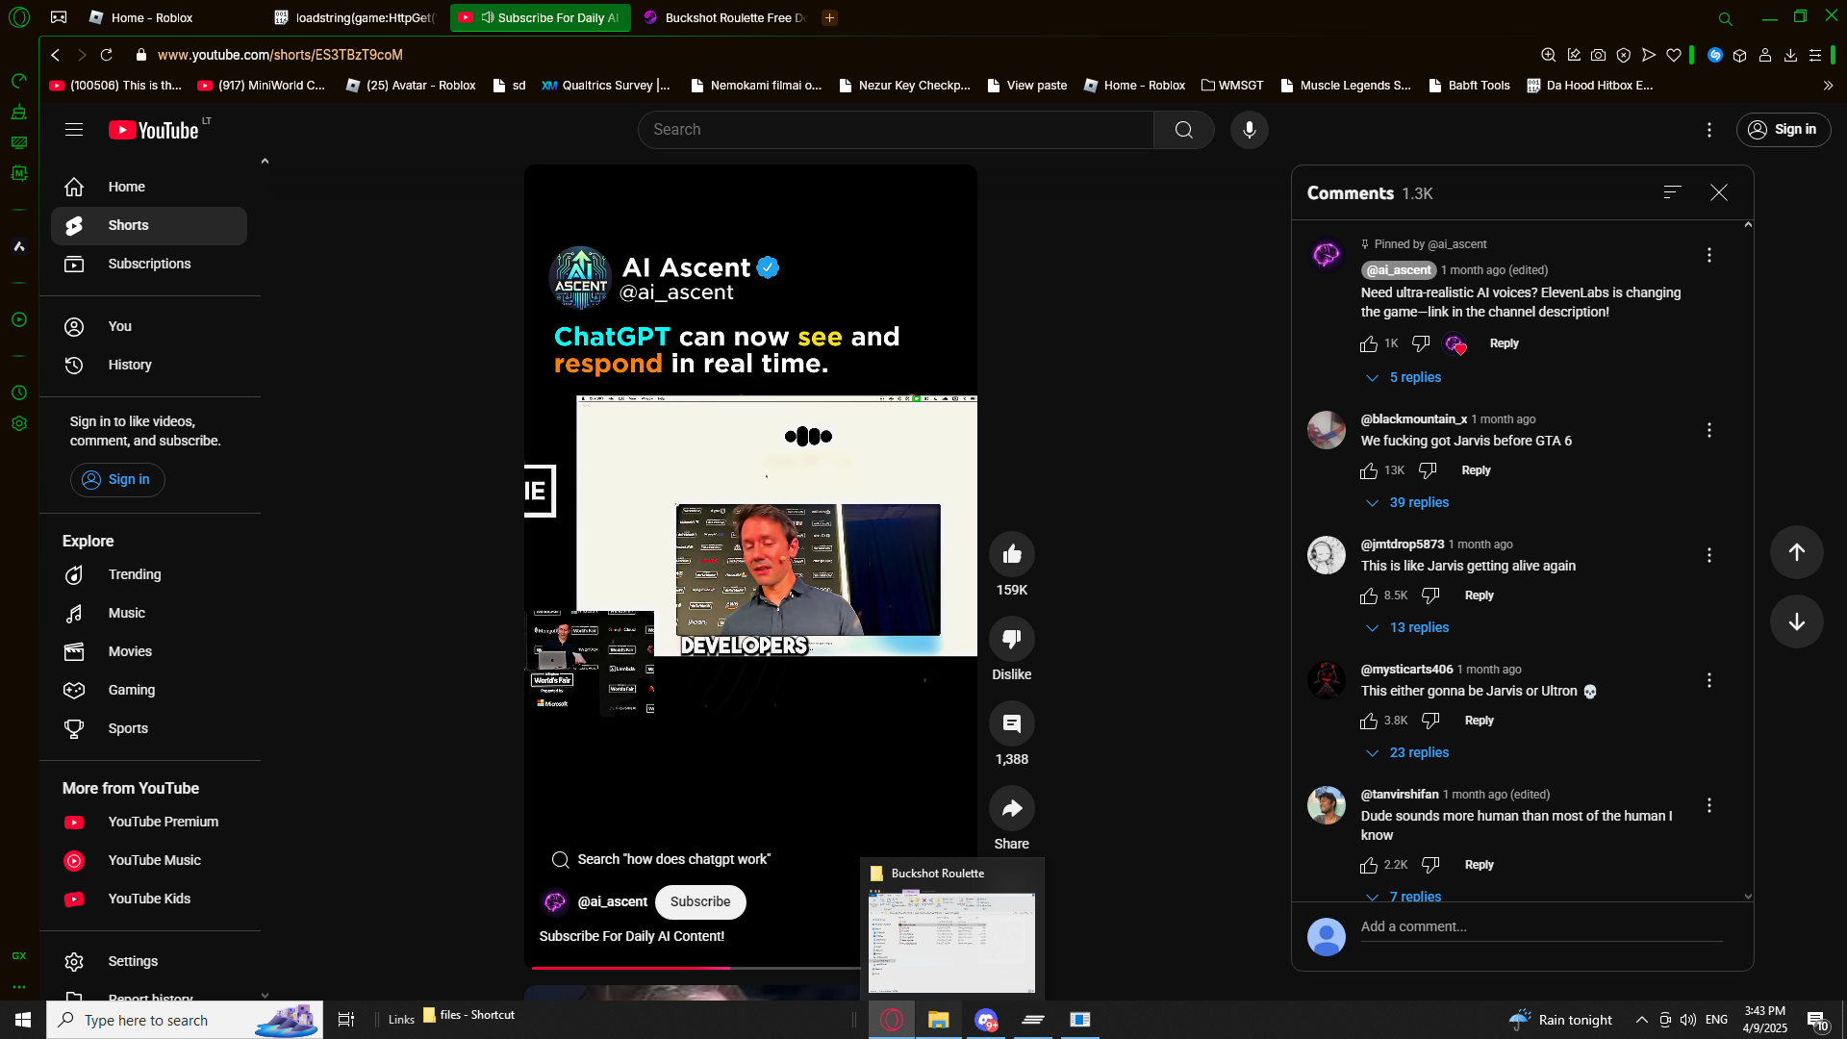
Task: Open Task View on taskbar
Action: [346, 1020]
